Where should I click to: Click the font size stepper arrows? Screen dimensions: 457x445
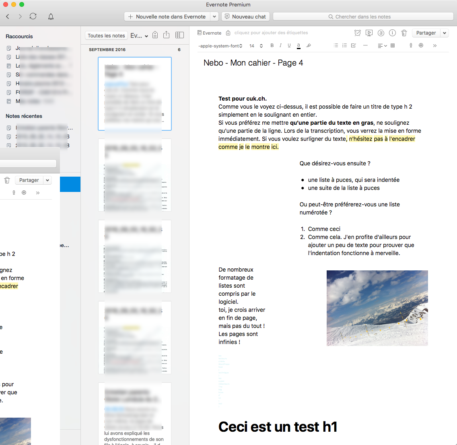pyautogui.click(x=261, y=46)
